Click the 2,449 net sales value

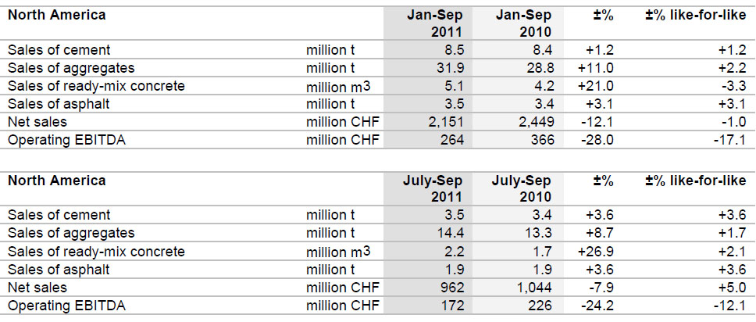(x=535, y=121)
